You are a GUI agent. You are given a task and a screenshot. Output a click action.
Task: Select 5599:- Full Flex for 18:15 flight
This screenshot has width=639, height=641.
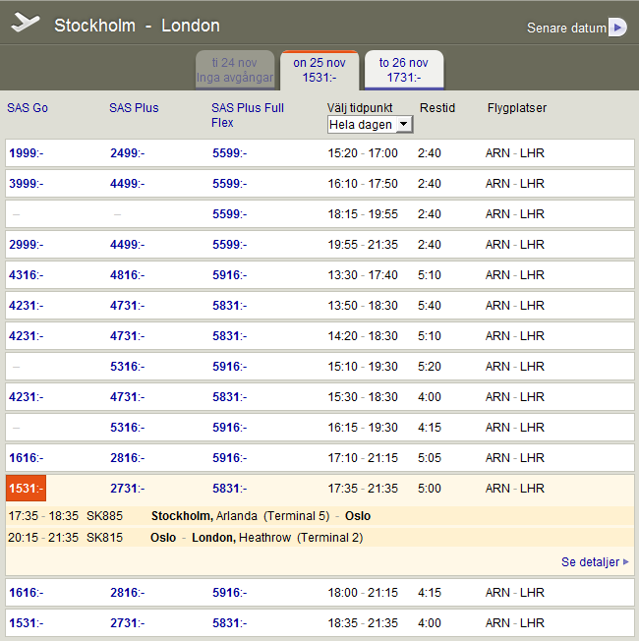click(x=229, y=214)
